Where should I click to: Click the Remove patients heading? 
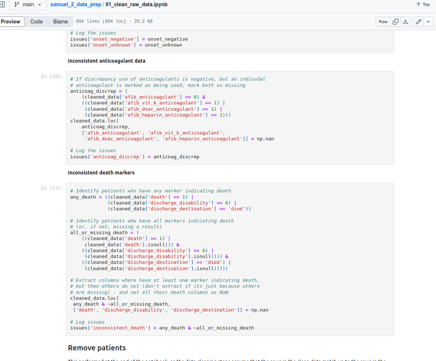97,348
